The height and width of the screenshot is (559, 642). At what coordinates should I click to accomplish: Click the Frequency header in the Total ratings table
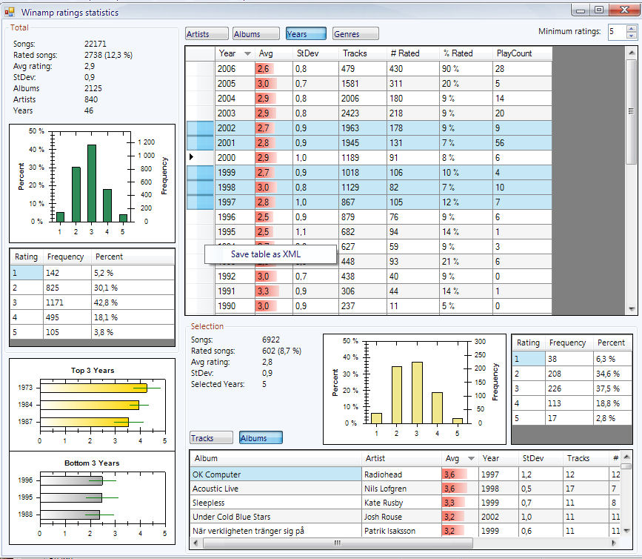click(x=67, y=257)
